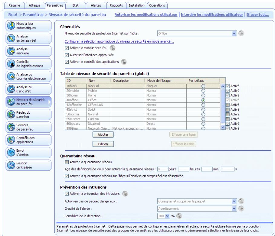Screen dimensions: 275x236
Task: Enable Activé checkbox for Office LAN row
Action: point(228,105)
